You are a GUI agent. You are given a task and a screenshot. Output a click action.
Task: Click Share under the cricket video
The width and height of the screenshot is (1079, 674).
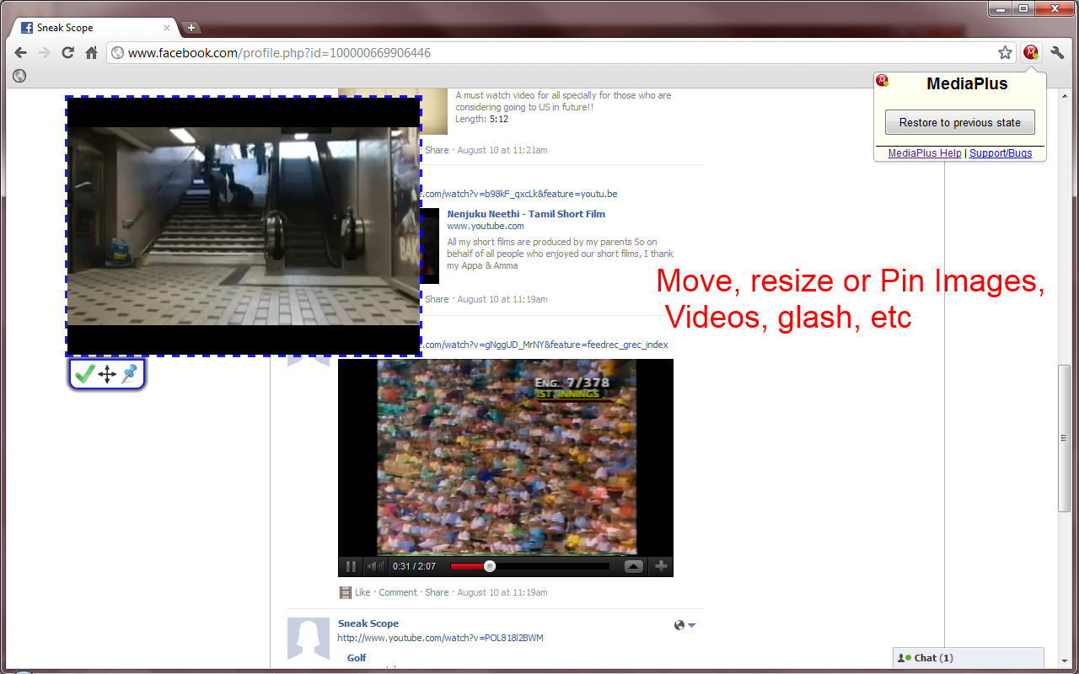437,592
